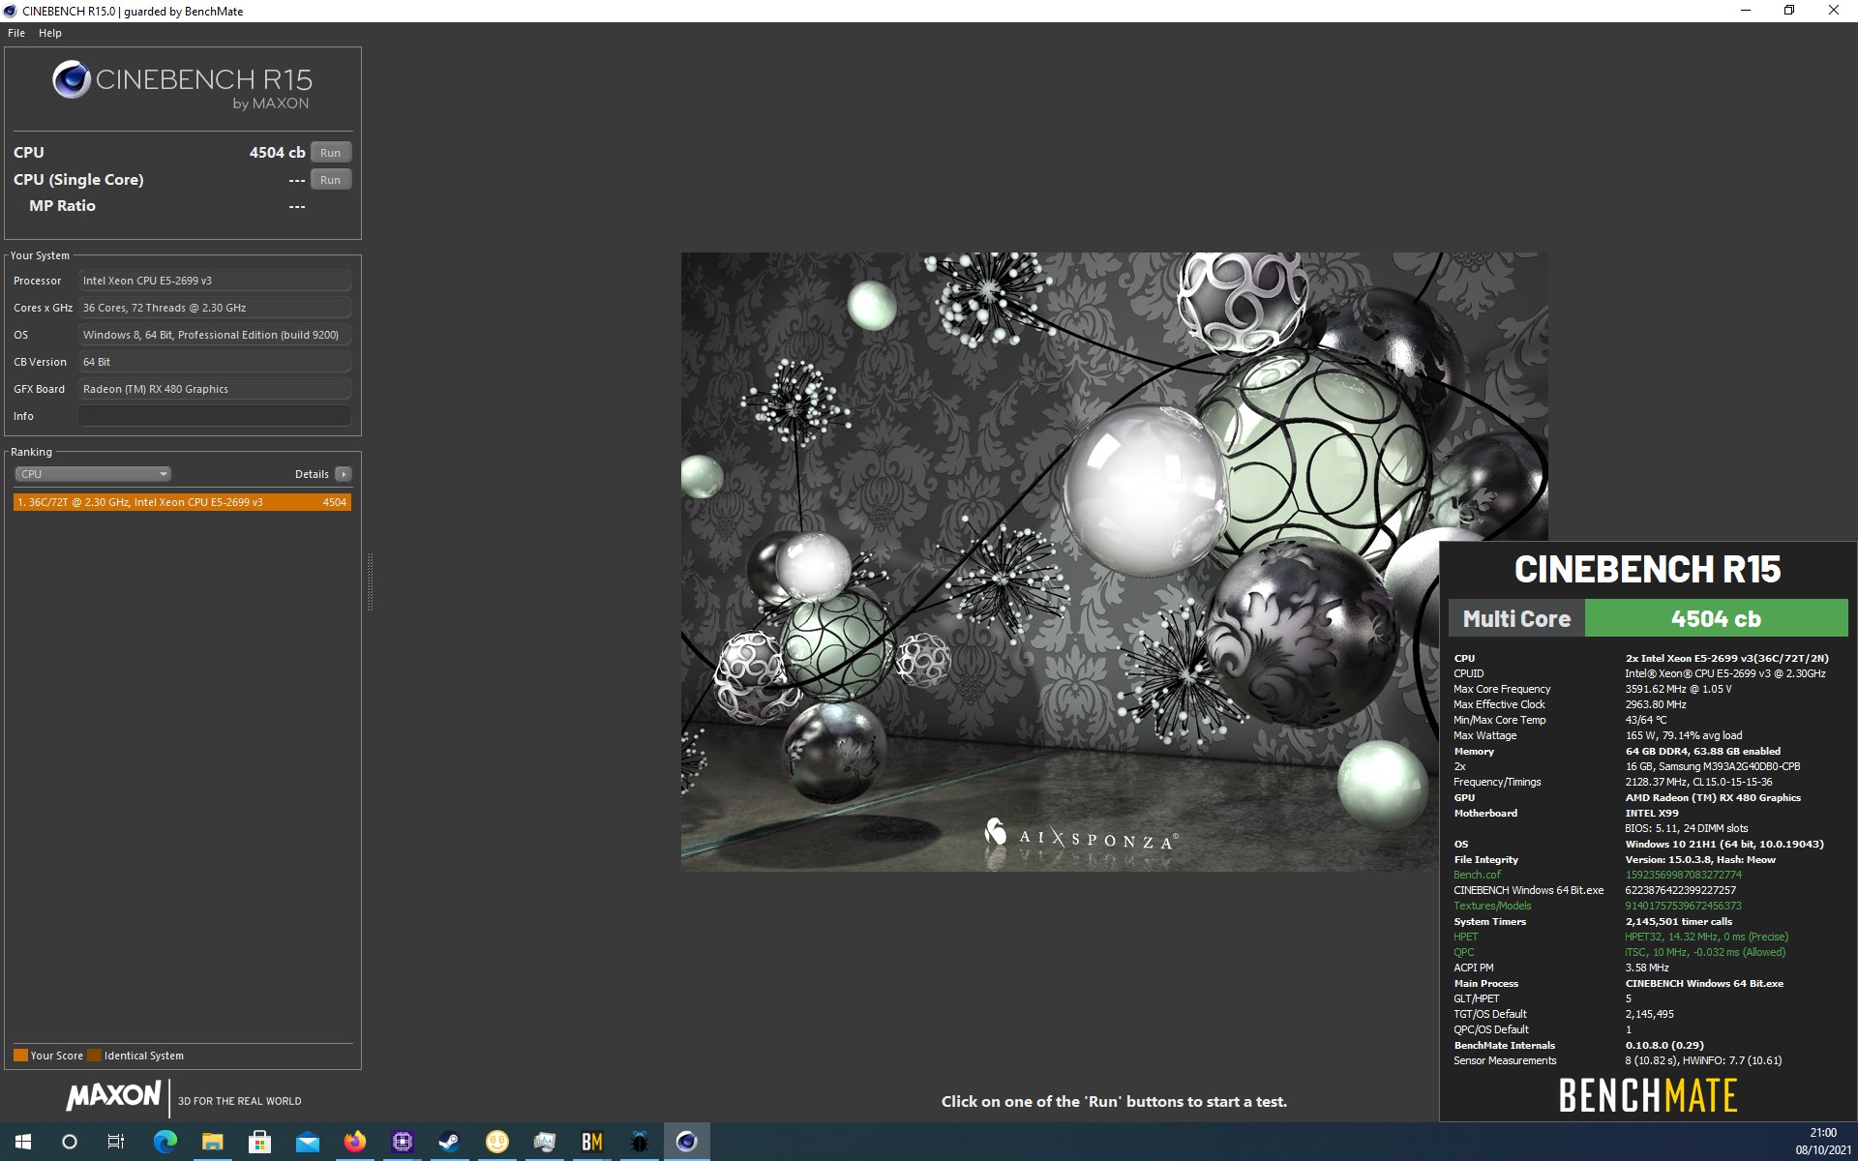The width and height of the screenshot is (1858, 1161).
Task: Open the black bug app icon
Action: (x=640, y=1142)
